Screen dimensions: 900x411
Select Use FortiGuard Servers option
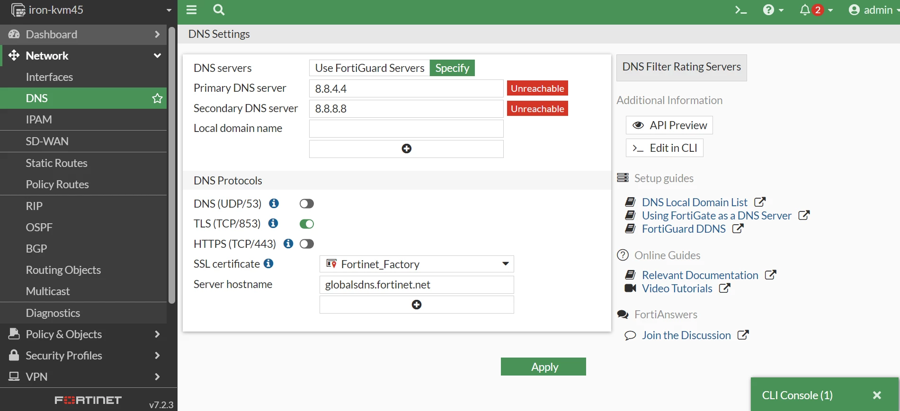click(x=370, y=68)
